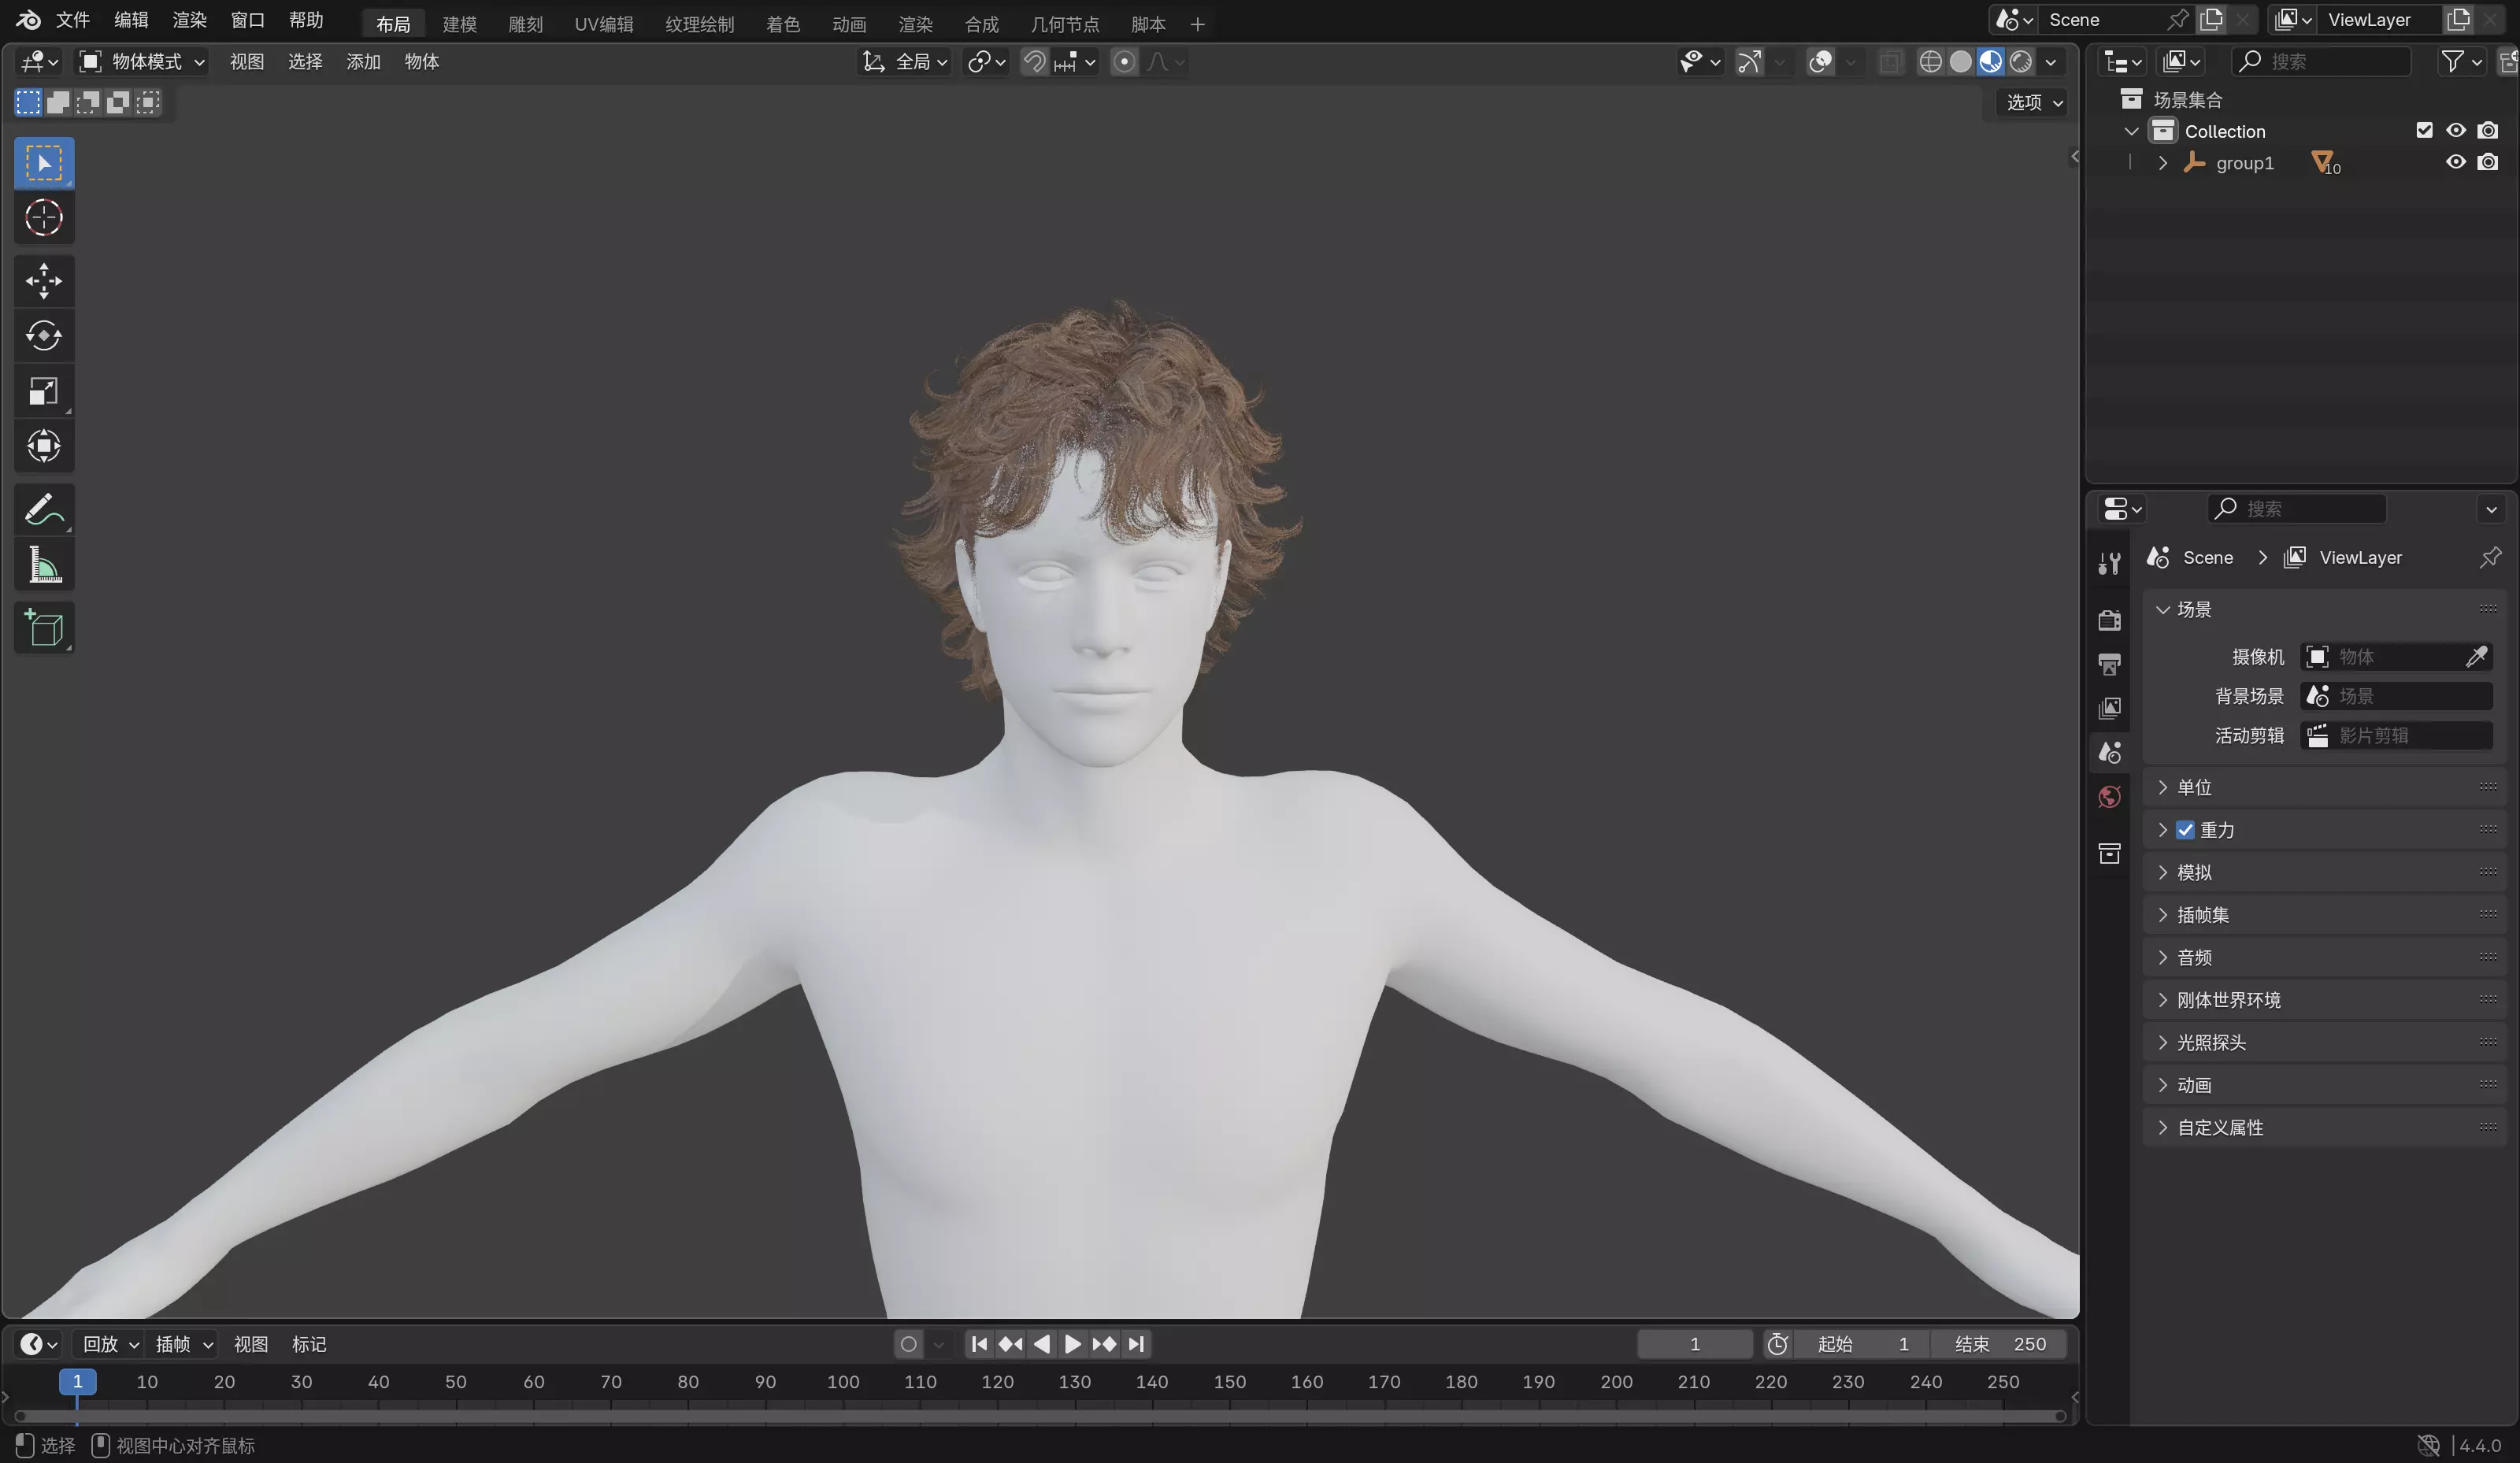
Task: Open the World properties tab
Action: coord(2110,797)
